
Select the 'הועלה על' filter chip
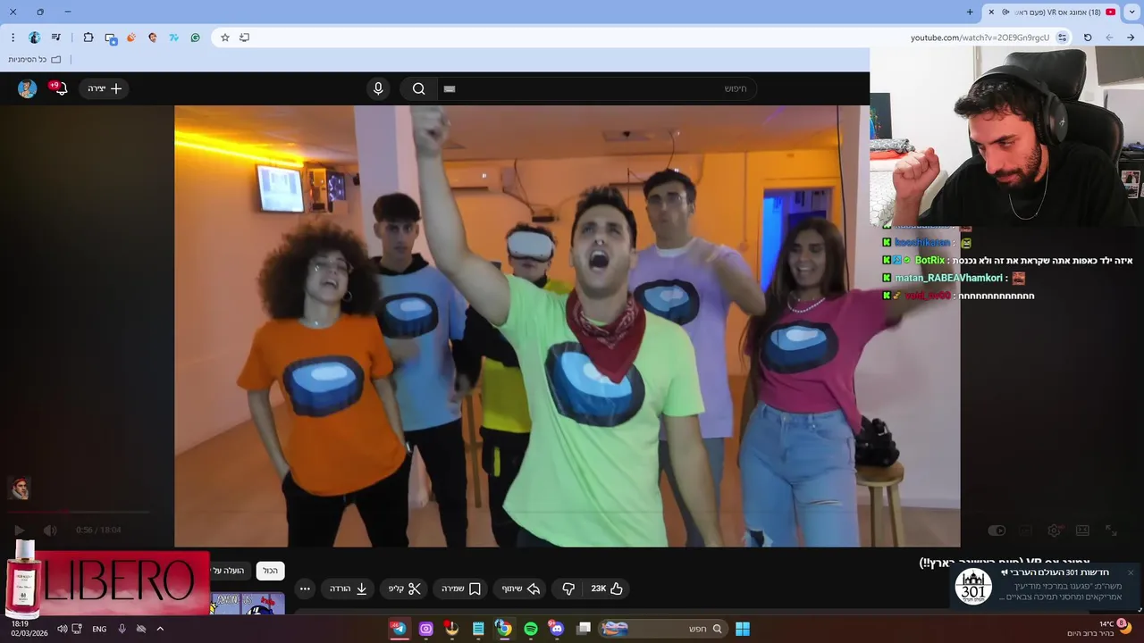[x=230, y=571]
